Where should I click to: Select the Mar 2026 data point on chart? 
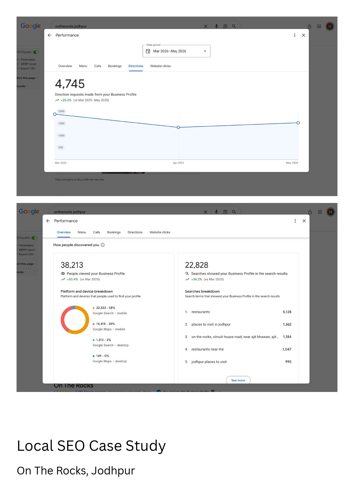[x=55, y=114]
